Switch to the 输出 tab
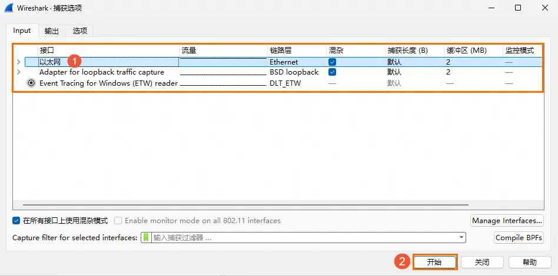The image size is (558, 276). (52, 31)
